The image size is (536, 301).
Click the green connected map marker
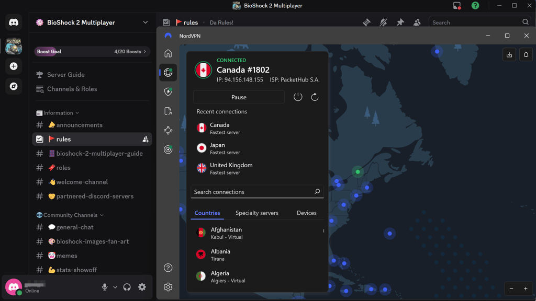358,171
